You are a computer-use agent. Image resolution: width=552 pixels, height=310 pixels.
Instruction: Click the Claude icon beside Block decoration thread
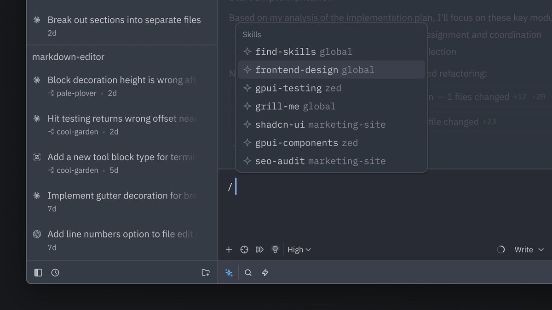tap(37, 80)
